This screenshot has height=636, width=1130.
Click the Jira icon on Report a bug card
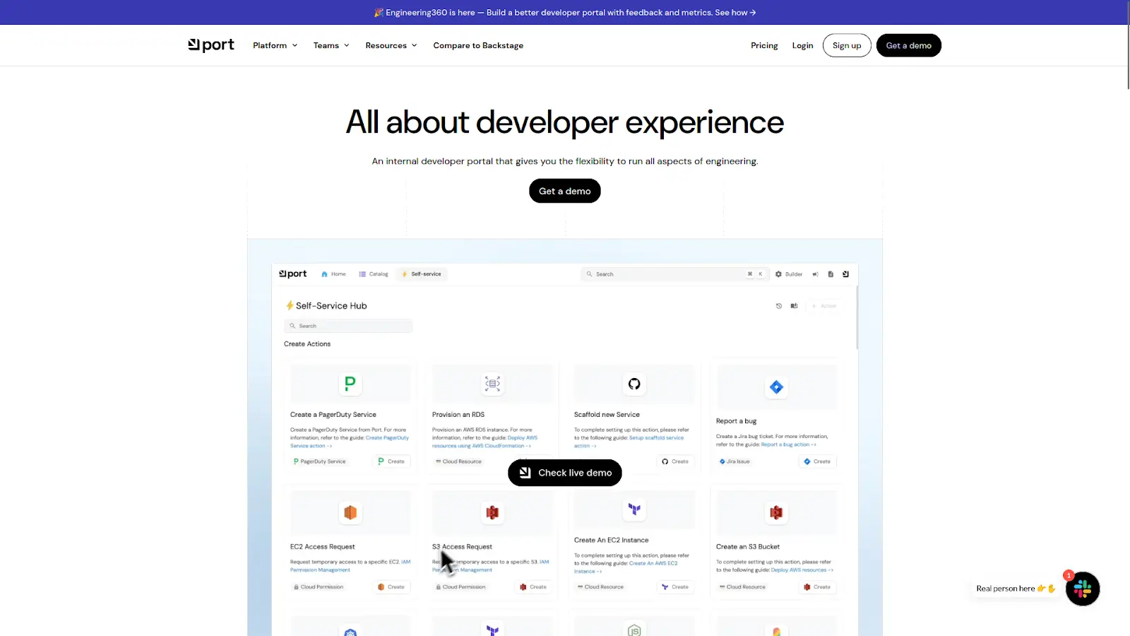[776, 387]
